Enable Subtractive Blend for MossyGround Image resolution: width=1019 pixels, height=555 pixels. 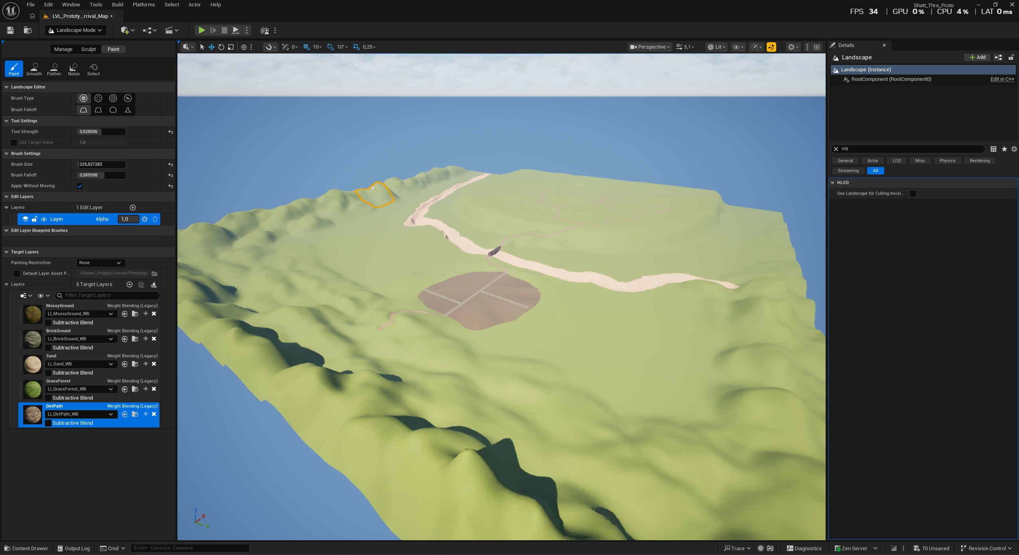48,323
